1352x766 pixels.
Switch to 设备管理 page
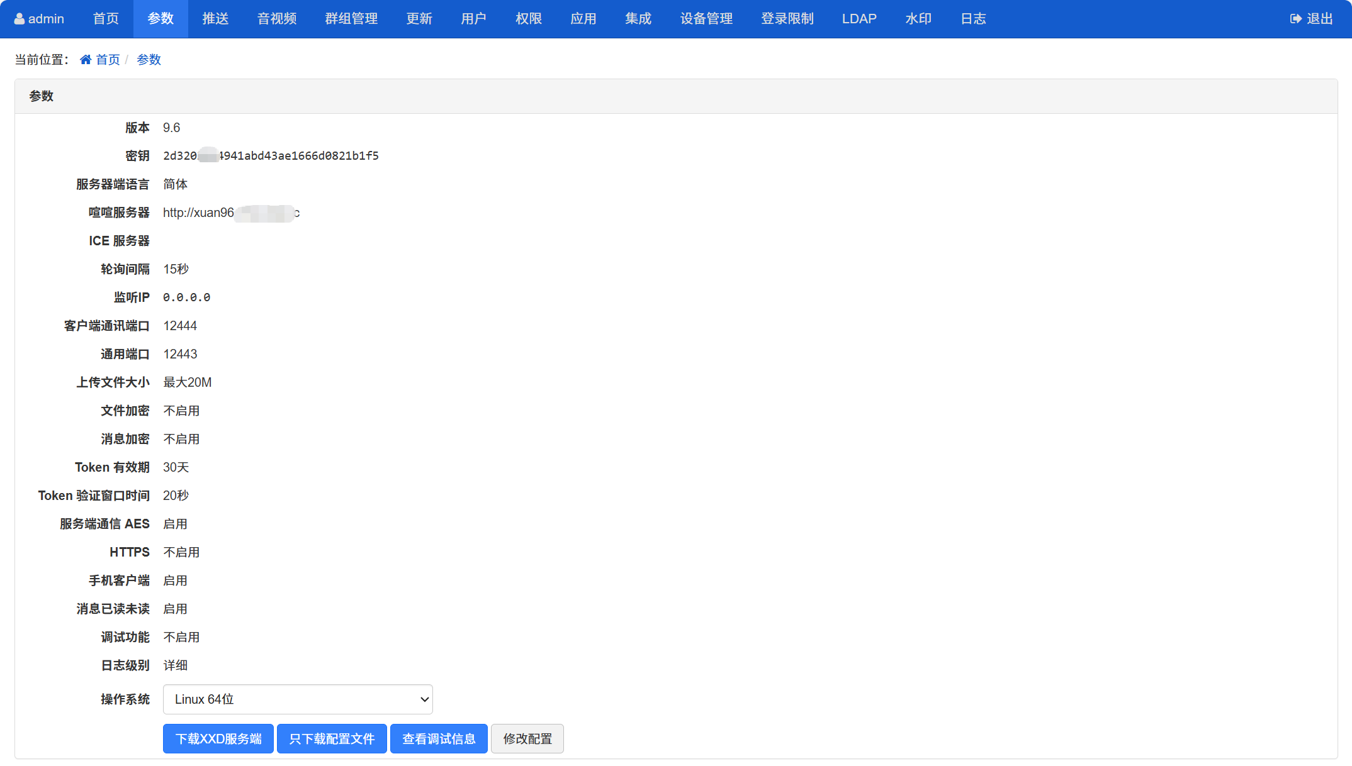tap(706, 19)
